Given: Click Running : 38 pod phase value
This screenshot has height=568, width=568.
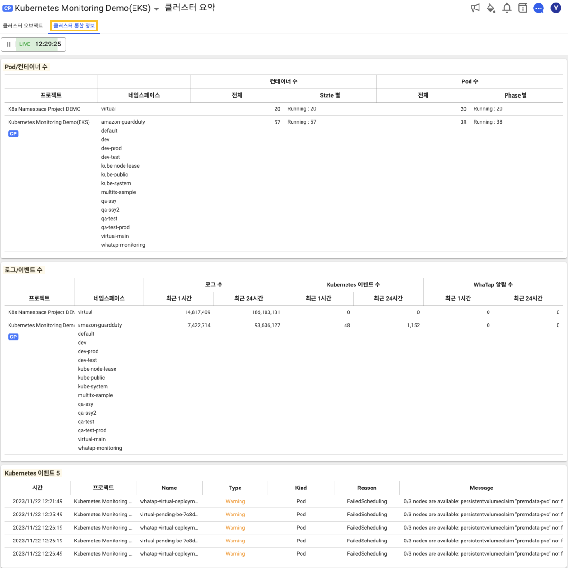Looking at the screenshot, I should [488, 122].
